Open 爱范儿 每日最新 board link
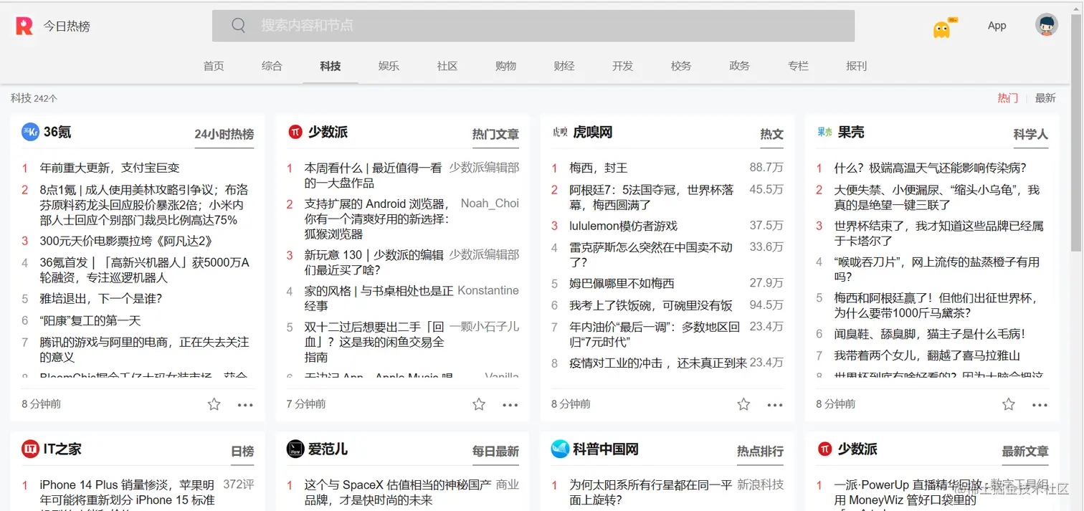 pyautogui.click(x=495, y=452)
